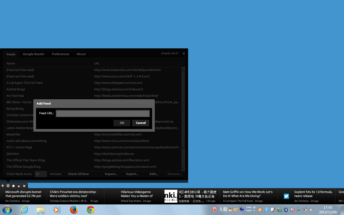Click the IME 般 conversion mode indicator
The width and height of the screenshot is (344, 215).
click(225, 209)
